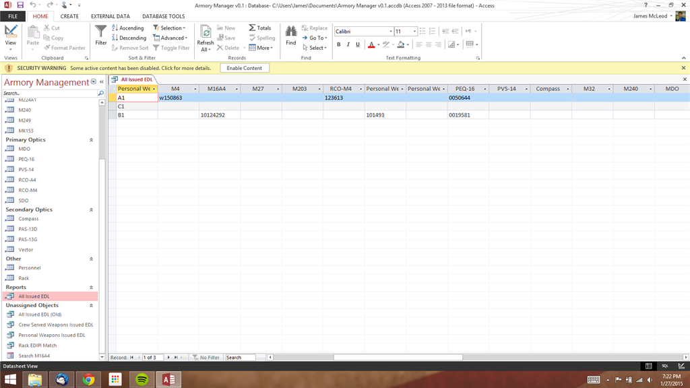Click Totals sigma button
The height and width of the screenshot is (388, 690).
(x=260, y=28)
